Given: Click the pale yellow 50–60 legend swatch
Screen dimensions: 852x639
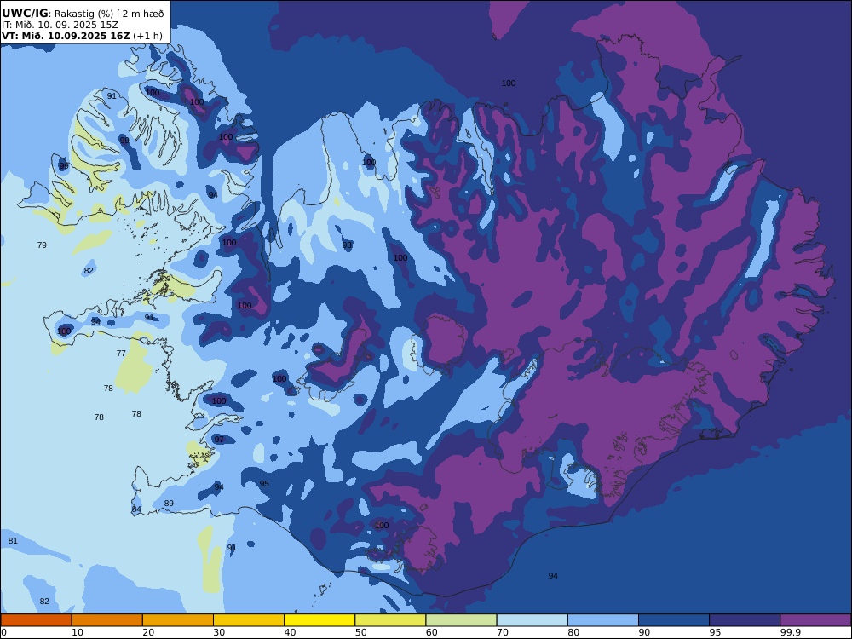Looking at the screenshot, I should pyautogui.click(x=390, y=620).
